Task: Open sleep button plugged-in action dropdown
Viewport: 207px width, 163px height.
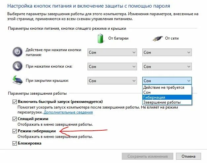Action: [x=167, y=66]
